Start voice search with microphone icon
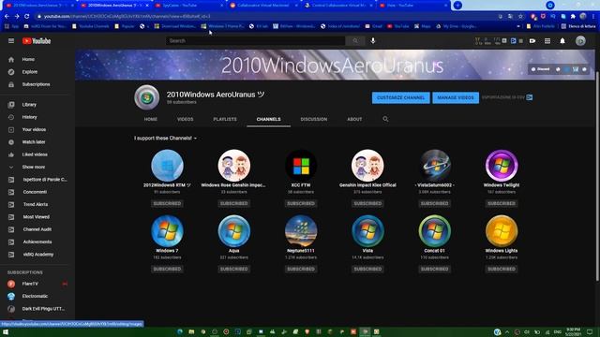The height and width of the screenshot is (337, 600). tap(373, 41)
